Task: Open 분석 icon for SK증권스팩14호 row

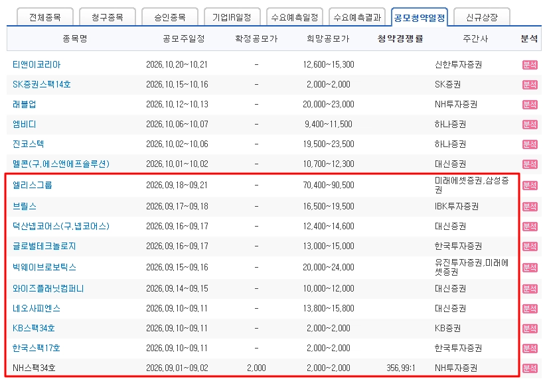Action: click(x=530, y=84)
